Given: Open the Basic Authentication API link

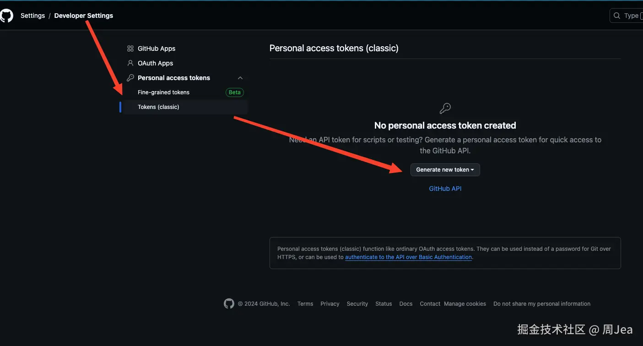Looking at the screenshot, I should click(x=408, y=257).
